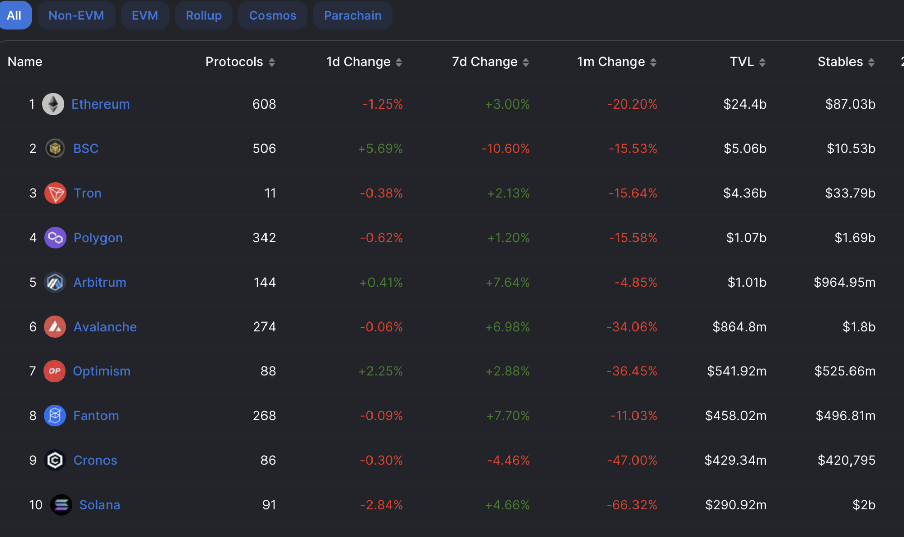Click the Solana logo icon

pyautogui.click(x=61, y=505)
